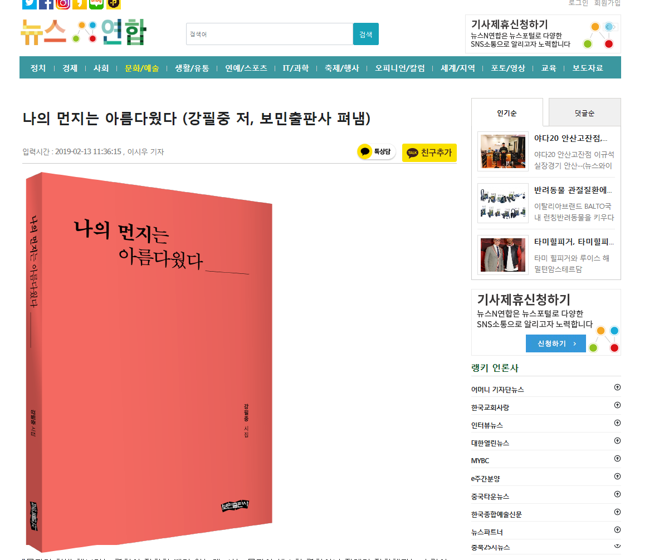This screenshot has height=560, width=659.
Task: Click the 검색어 search input field
Action: [270, 34]
